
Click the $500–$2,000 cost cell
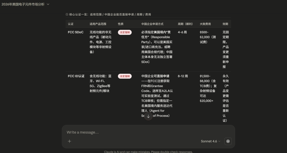208,37
